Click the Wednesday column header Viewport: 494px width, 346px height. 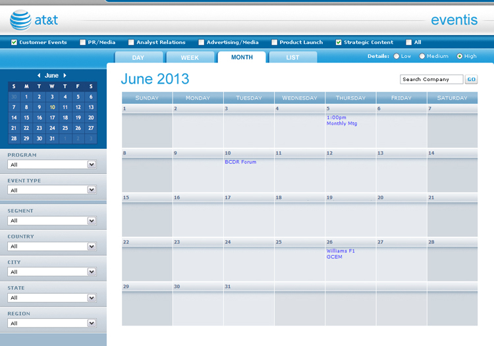(x=300, y=98)
